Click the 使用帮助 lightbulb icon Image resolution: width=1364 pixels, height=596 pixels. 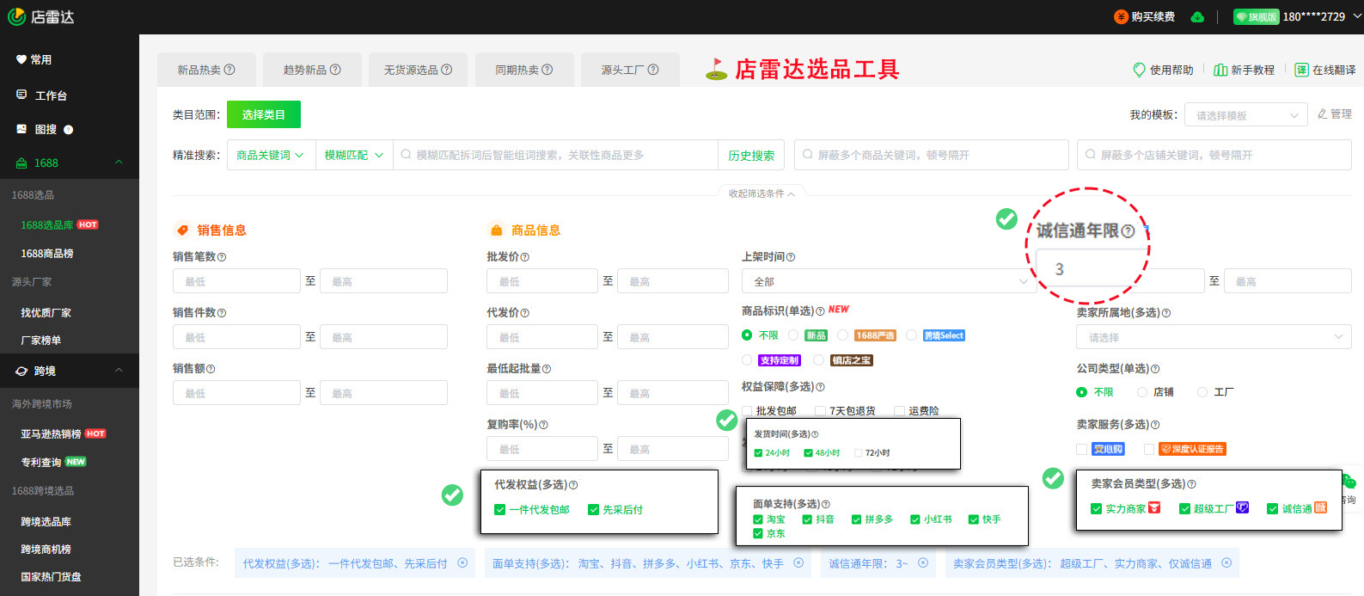tap(1140, 70)
